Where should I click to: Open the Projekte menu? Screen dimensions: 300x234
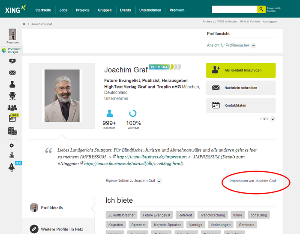(83, 10)
